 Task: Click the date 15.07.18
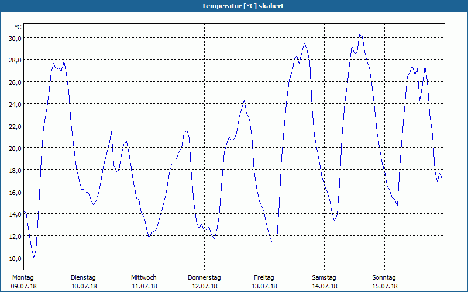point(385,287)
